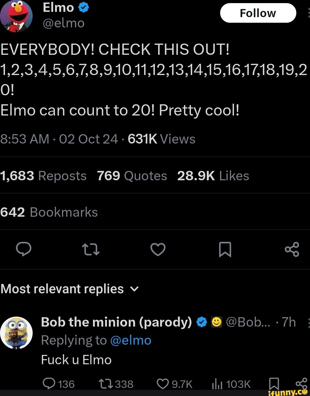Bookmark Elmo's post
This screenshot has height=396, width=310.
click(x=225, y=249)
